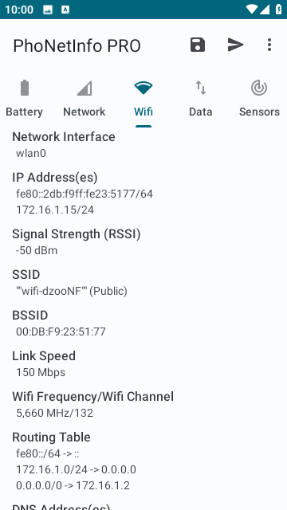The image size is (287, 510).
Task: Switch to the Sensors tab label
Action: point(259,112)
